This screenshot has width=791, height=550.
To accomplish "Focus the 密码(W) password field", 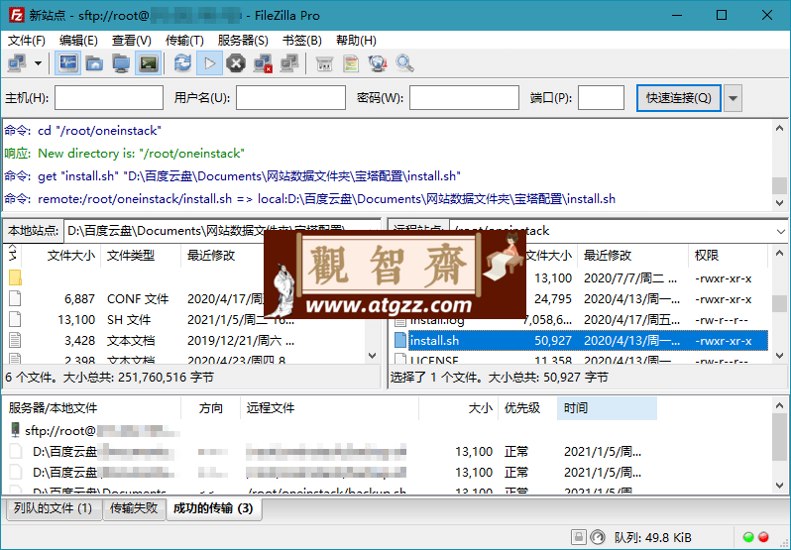I will pos(464,98).
